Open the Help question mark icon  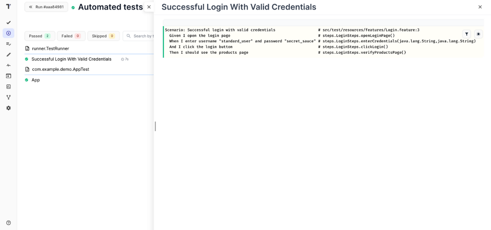coord(8,223)
